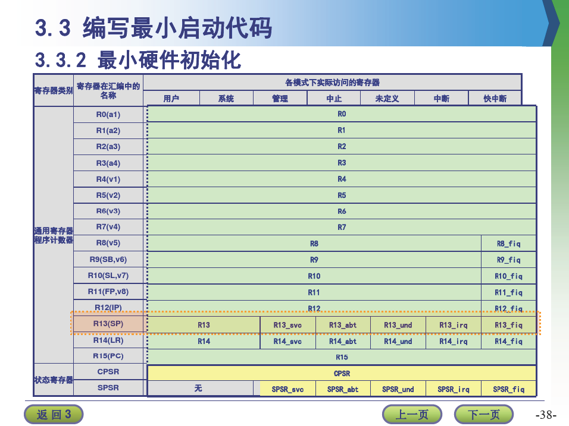Select the R14_irq cell
The width and height of the screenshot is (569, 426).
pyautogui.click(x=454, y=341)
